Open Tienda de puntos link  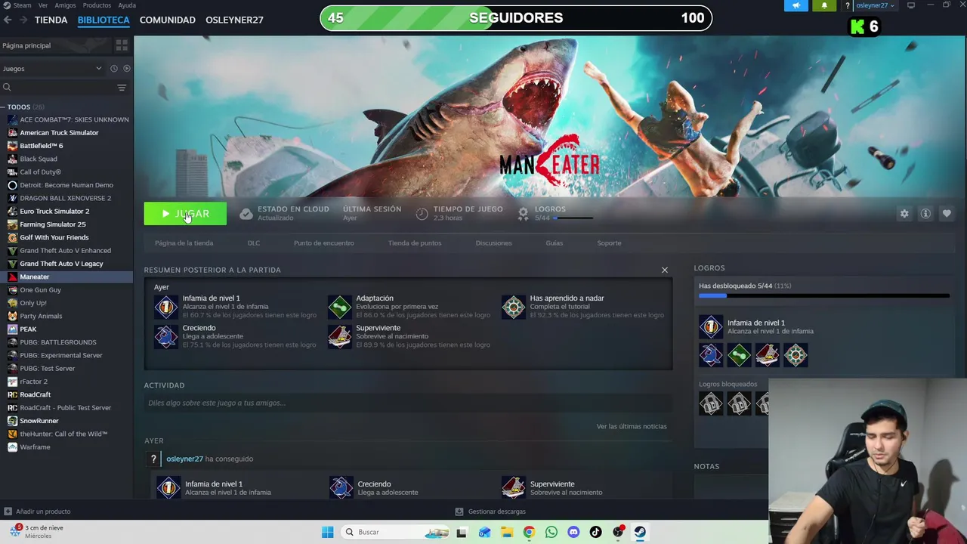click(415, 243)
